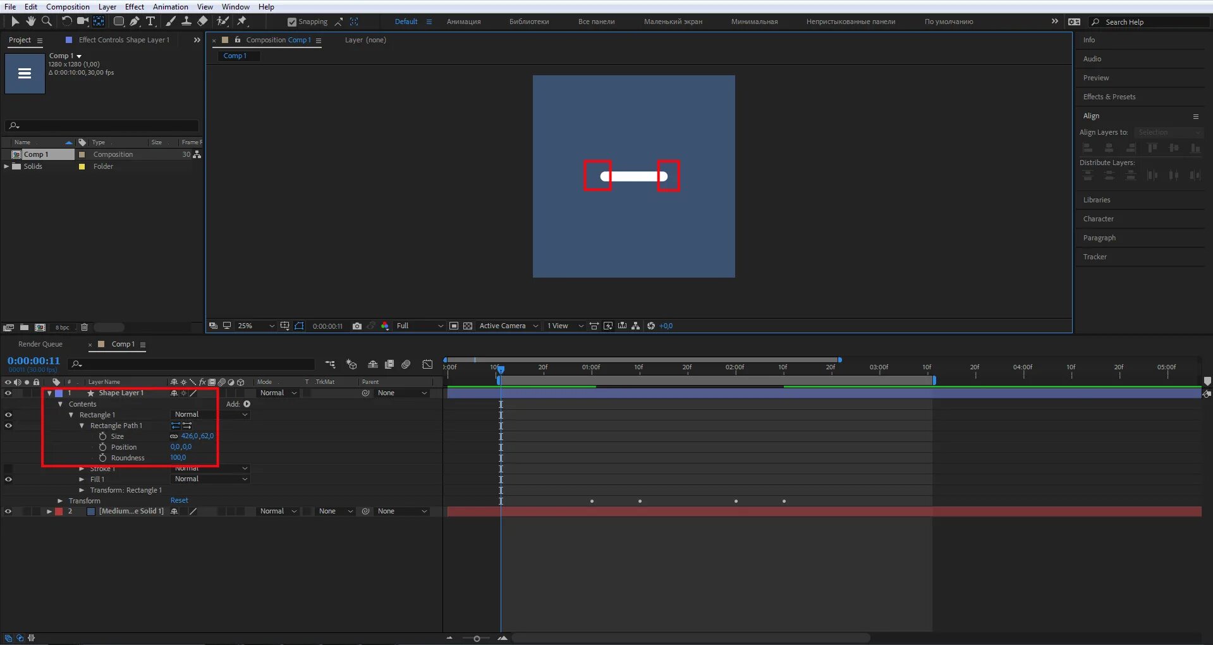Toggle Roundness property stopwatch

pyautogui.click(x=102, y=458)
